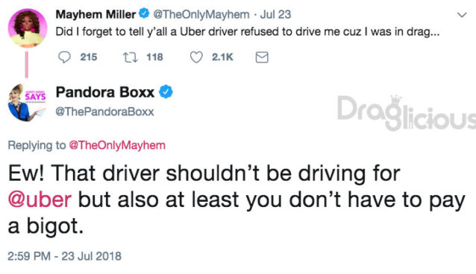
Task: Click Mayhem Miller's blue verified badge
Action: [x=144, y=13]
